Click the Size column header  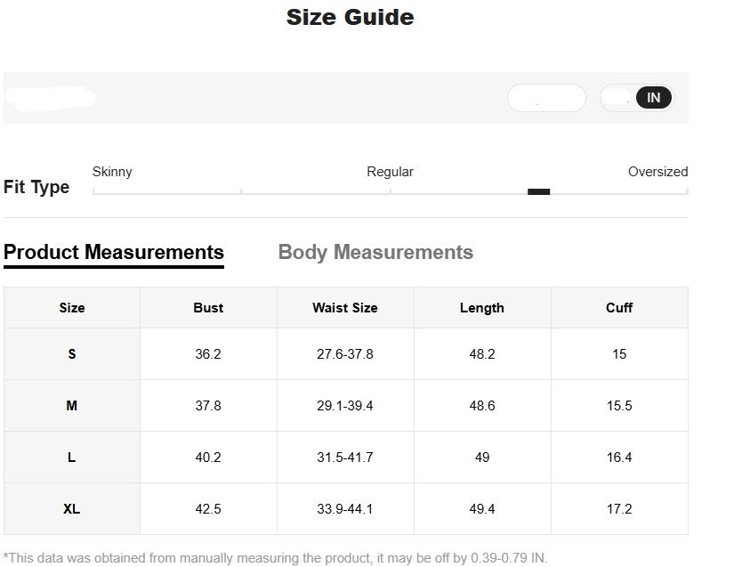click(72, 308)
